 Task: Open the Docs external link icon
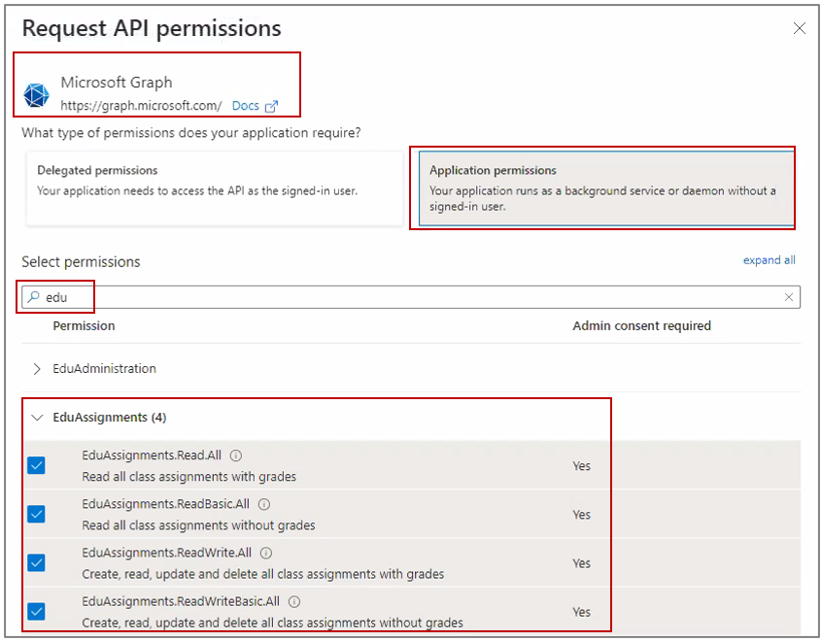(x=271, y=106)
